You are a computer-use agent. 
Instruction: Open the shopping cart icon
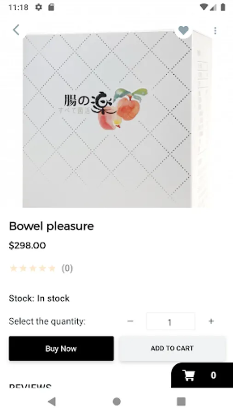tap(189, 375)
